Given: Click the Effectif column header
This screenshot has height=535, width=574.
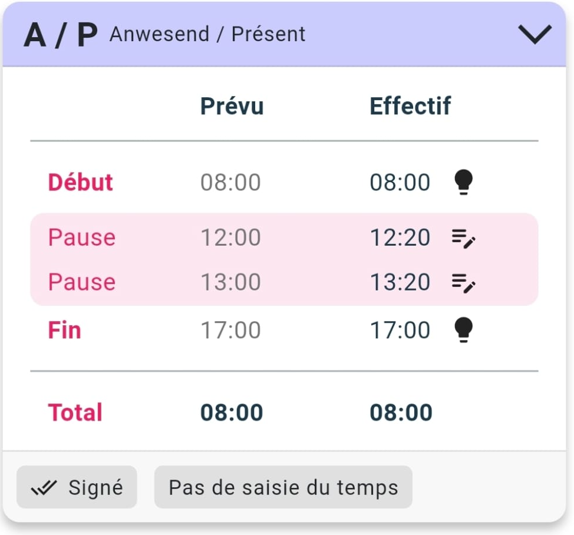Looking at the screenshot, I should (410, 107).
